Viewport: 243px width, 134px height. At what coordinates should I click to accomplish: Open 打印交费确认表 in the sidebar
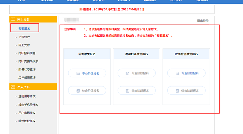[28, 61]
